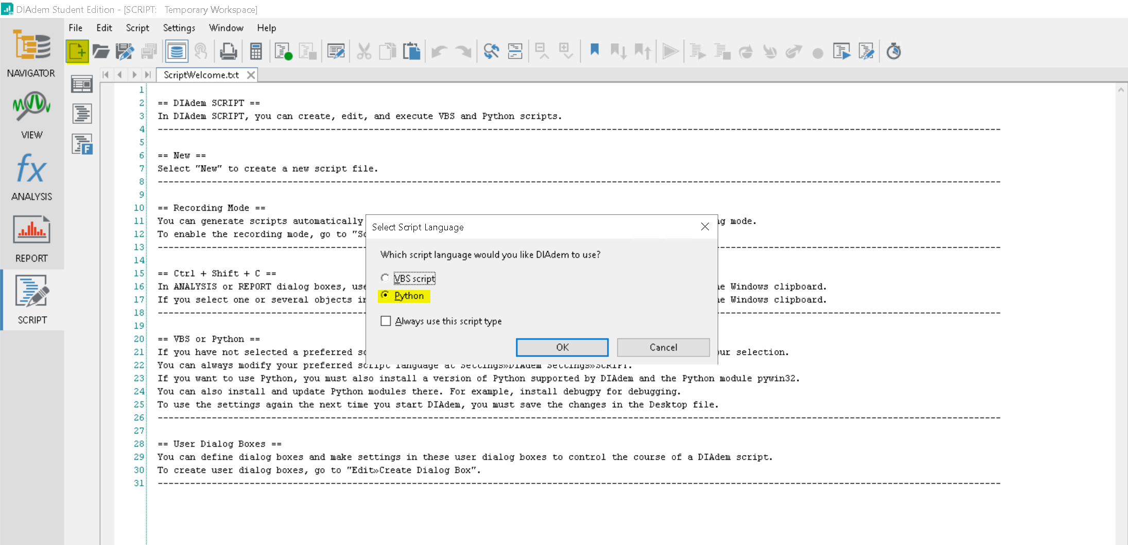Open the calculator tool

point(256,51)
